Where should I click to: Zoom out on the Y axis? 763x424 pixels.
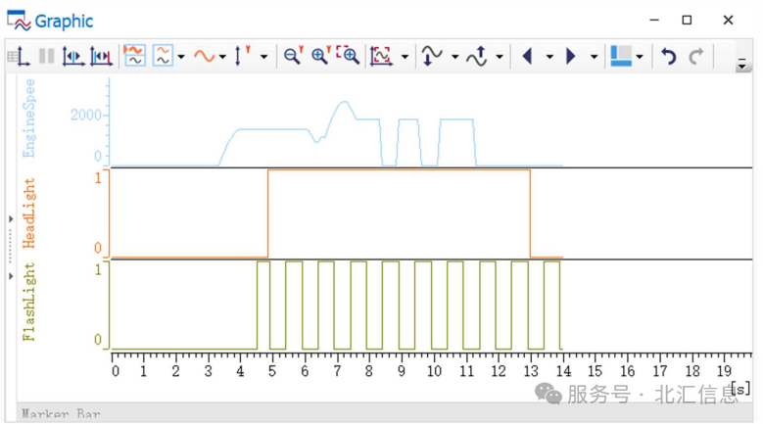coord(294,56)
